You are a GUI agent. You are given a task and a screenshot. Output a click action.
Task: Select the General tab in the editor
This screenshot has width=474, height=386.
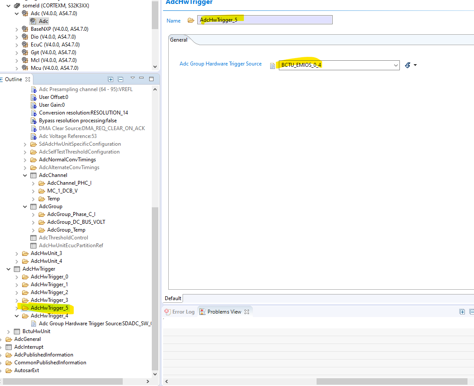coord(179,39)
